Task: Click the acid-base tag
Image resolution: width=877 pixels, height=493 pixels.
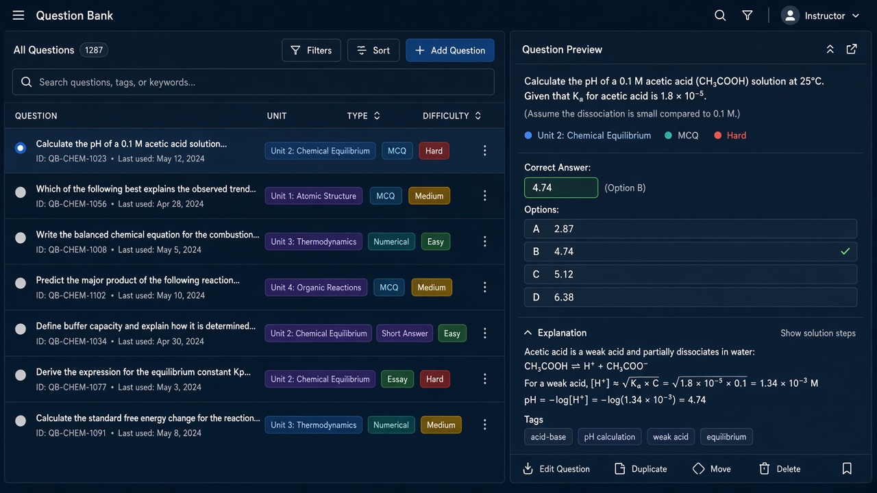Action: pos(548,437)
